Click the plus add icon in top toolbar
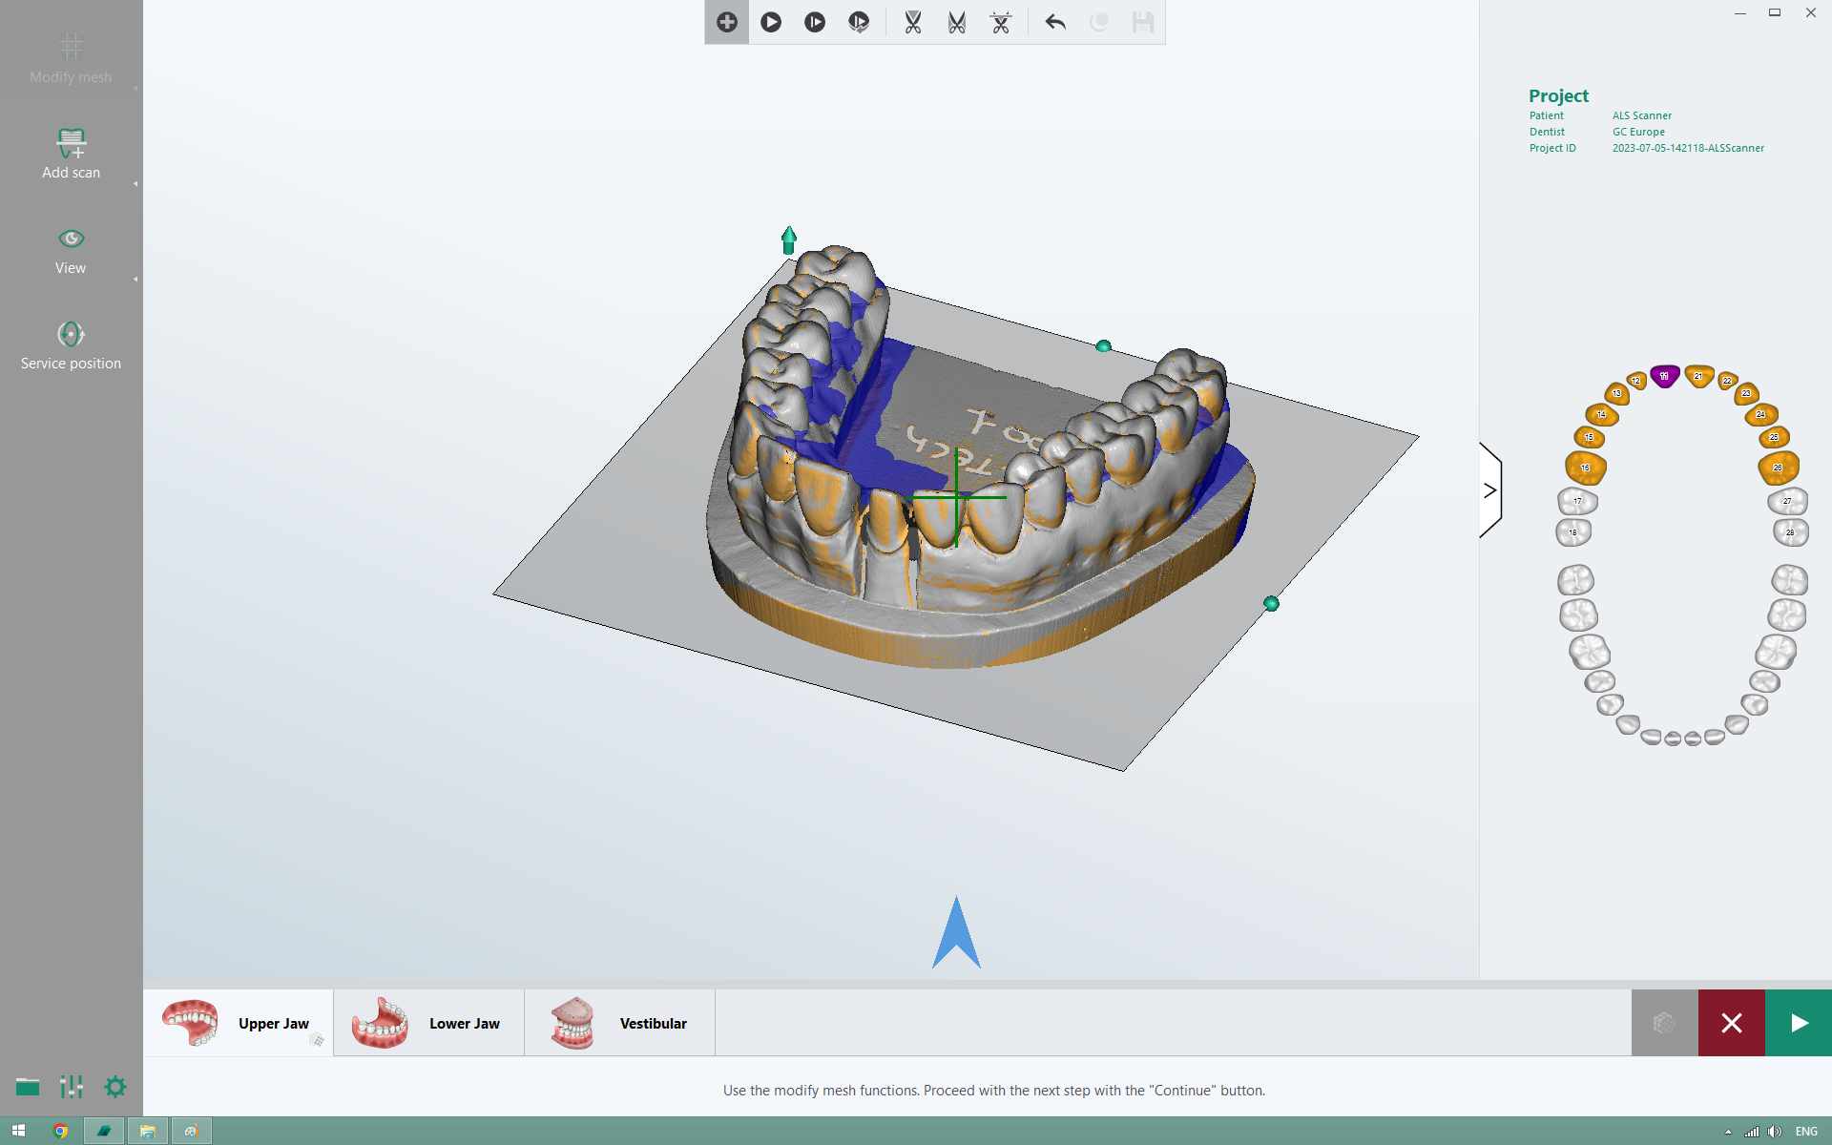1832x1145 pixels. point(726,22)
